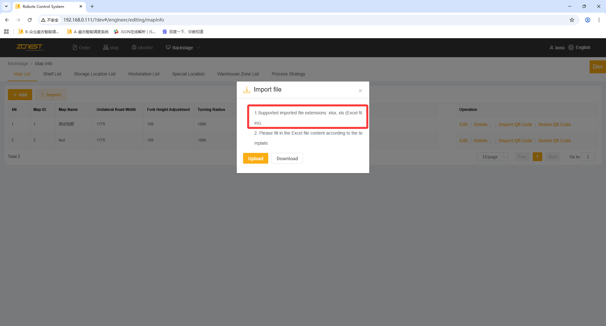
Task: Open the Warehouse Zone List tab
Action: [x=238, y=74]
